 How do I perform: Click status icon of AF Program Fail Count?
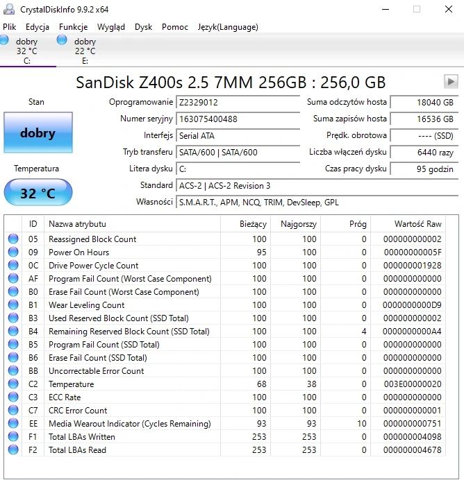coord(13,278)
